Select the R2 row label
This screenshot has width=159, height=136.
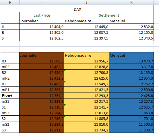(x=10, y=72)
